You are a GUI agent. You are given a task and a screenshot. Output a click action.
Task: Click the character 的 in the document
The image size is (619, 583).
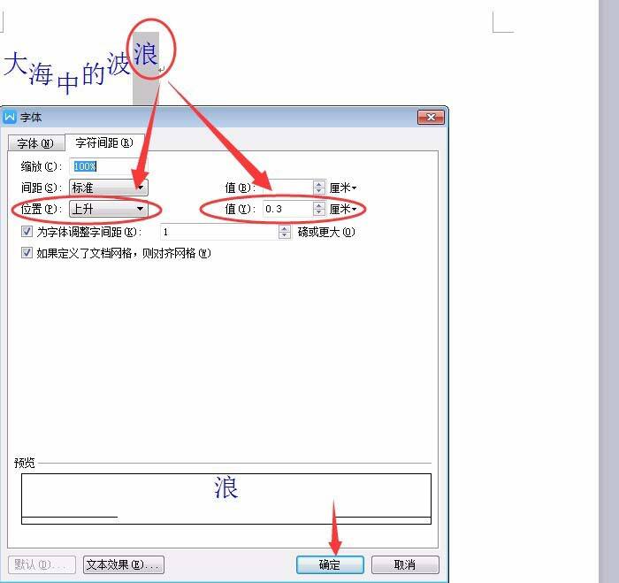click(94, 73)
